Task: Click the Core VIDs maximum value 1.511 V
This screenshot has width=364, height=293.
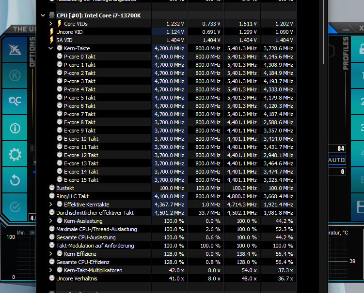Action: [x=248, y=24]
